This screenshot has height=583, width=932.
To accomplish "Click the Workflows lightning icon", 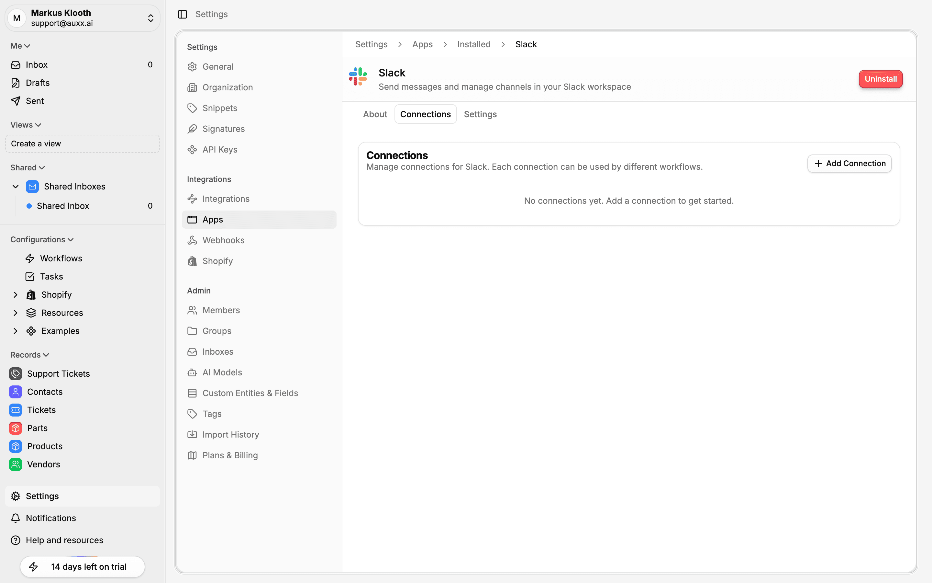I will pyautogui.click(x=30, y=258).
